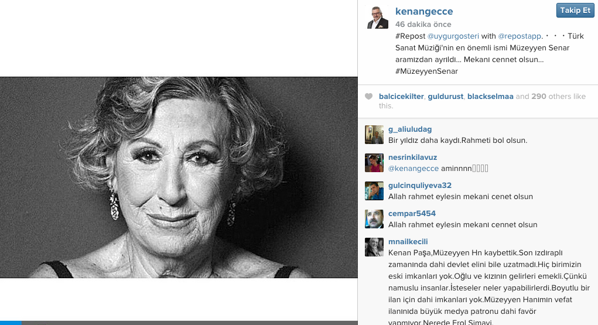The width and height of the screenshot is (598, 325).
Task: Click the black-and-white portrait photo
Action: [x=179, y=177]
